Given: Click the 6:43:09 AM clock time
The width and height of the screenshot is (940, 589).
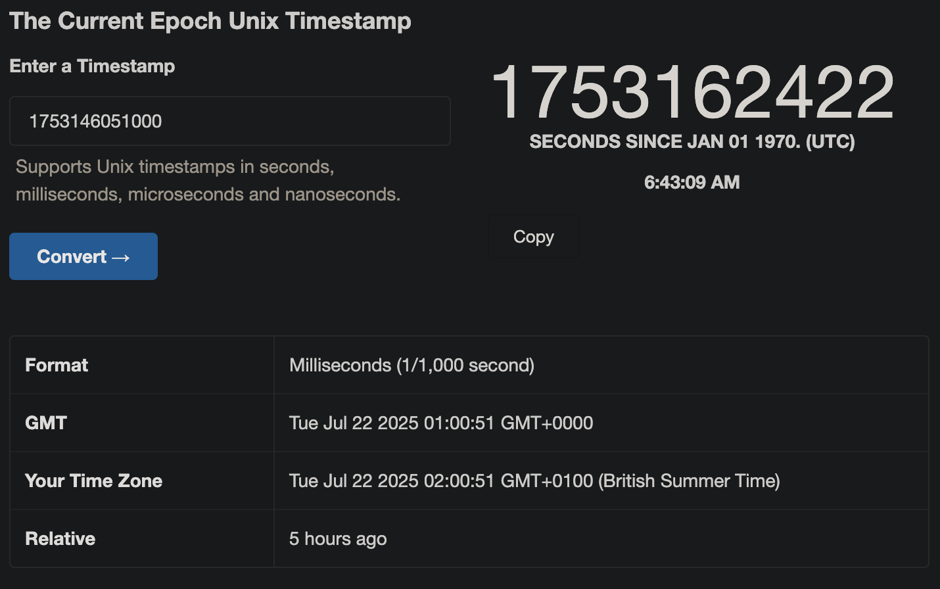Looking at the screenshot, I should [x=692, y=182].
